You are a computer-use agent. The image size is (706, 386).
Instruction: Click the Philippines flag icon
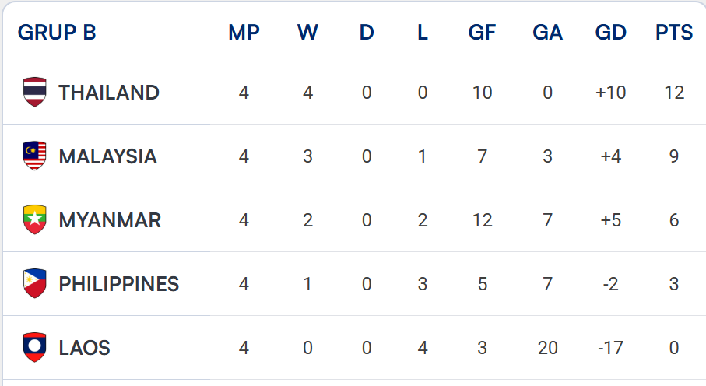point(35,284)
